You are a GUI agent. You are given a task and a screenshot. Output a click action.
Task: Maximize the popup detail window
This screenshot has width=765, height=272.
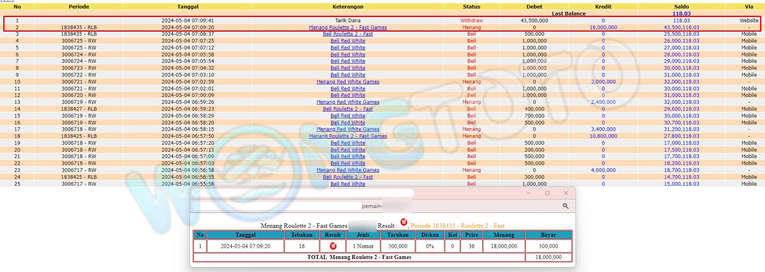click(547, 193)
